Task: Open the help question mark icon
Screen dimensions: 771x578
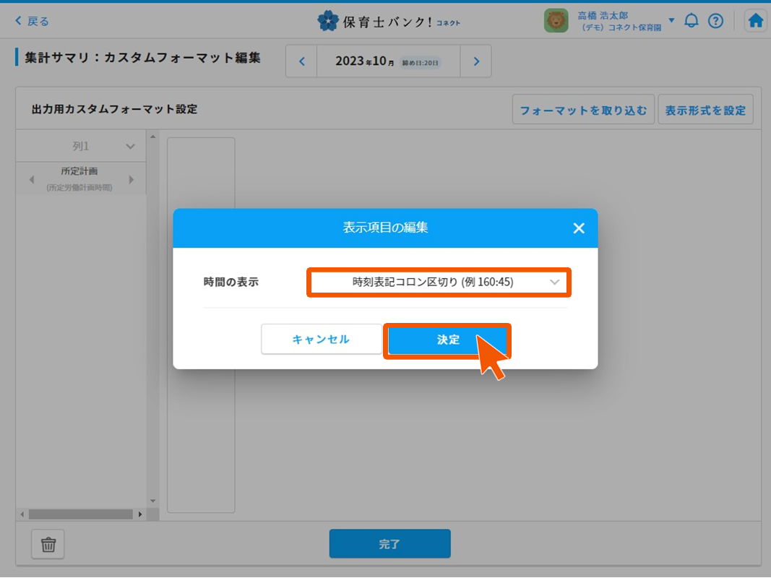Action: point(715,21)
